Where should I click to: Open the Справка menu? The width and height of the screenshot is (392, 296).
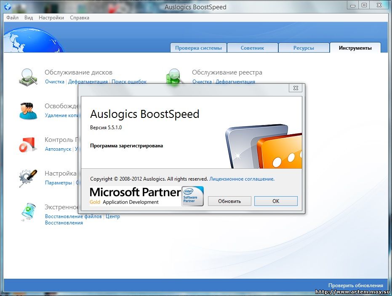[x=80, y=18]
